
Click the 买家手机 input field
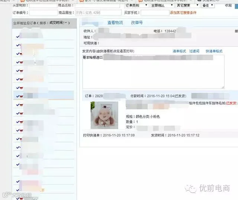pos(155,13)
